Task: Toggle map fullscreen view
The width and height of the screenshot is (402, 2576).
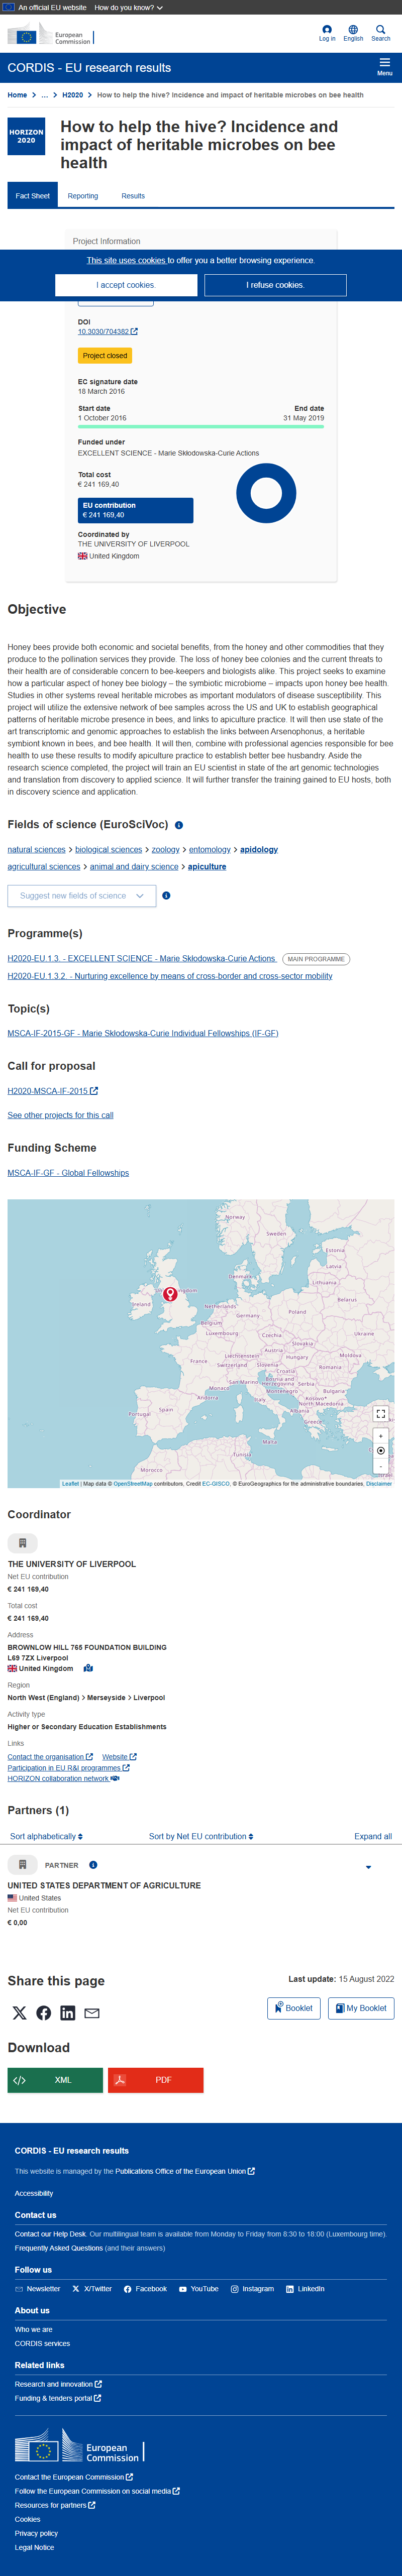Action: point(381,1414)
